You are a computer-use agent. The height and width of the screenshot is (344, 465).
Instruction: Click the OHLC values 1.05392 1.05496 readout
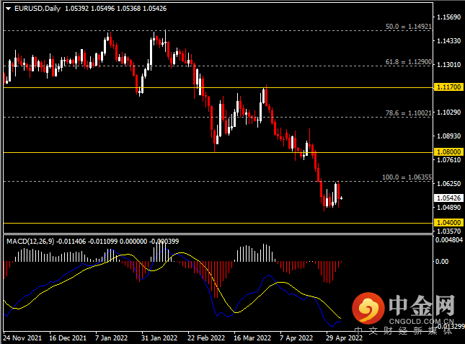click(89, 9)
